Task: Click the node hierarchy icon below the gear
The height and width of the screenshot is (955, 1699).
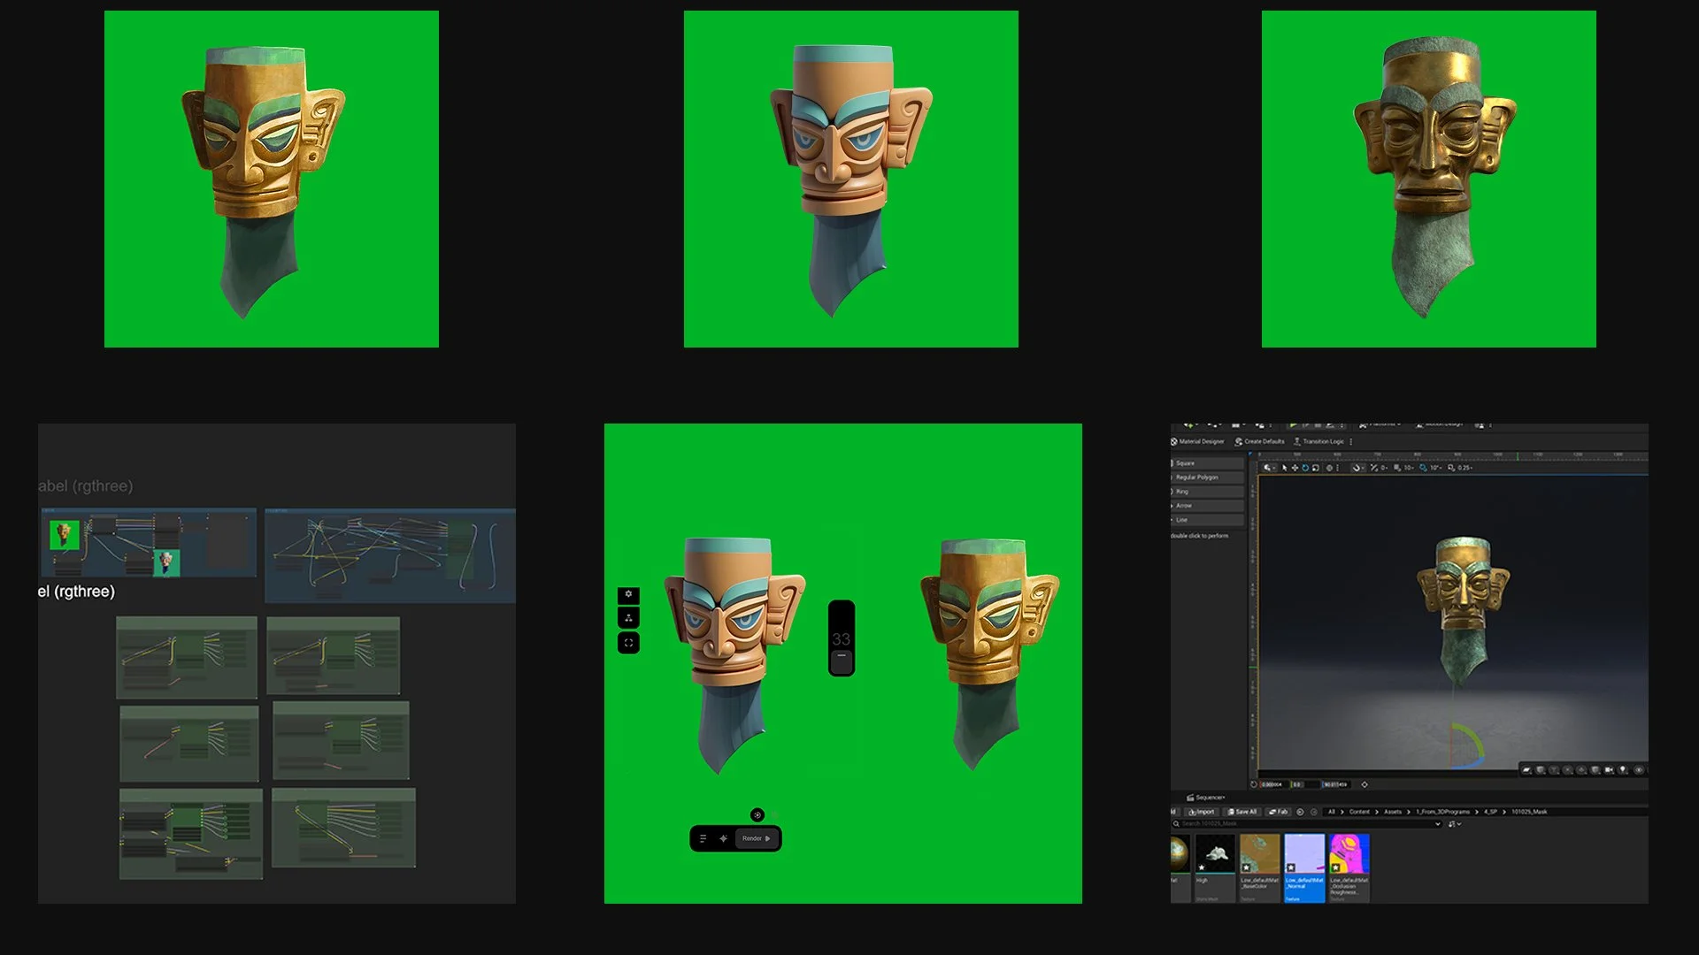Action: click(628, 618)
